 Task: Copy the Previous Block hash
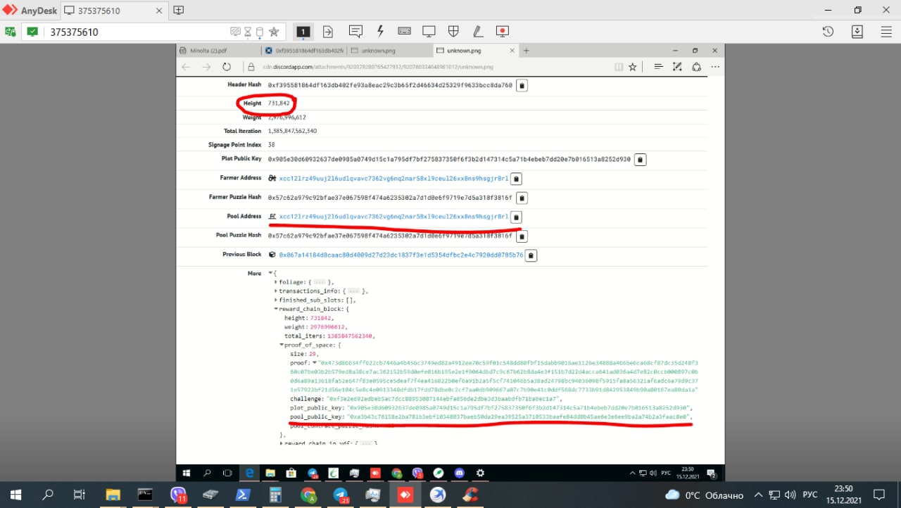(531, 255)
